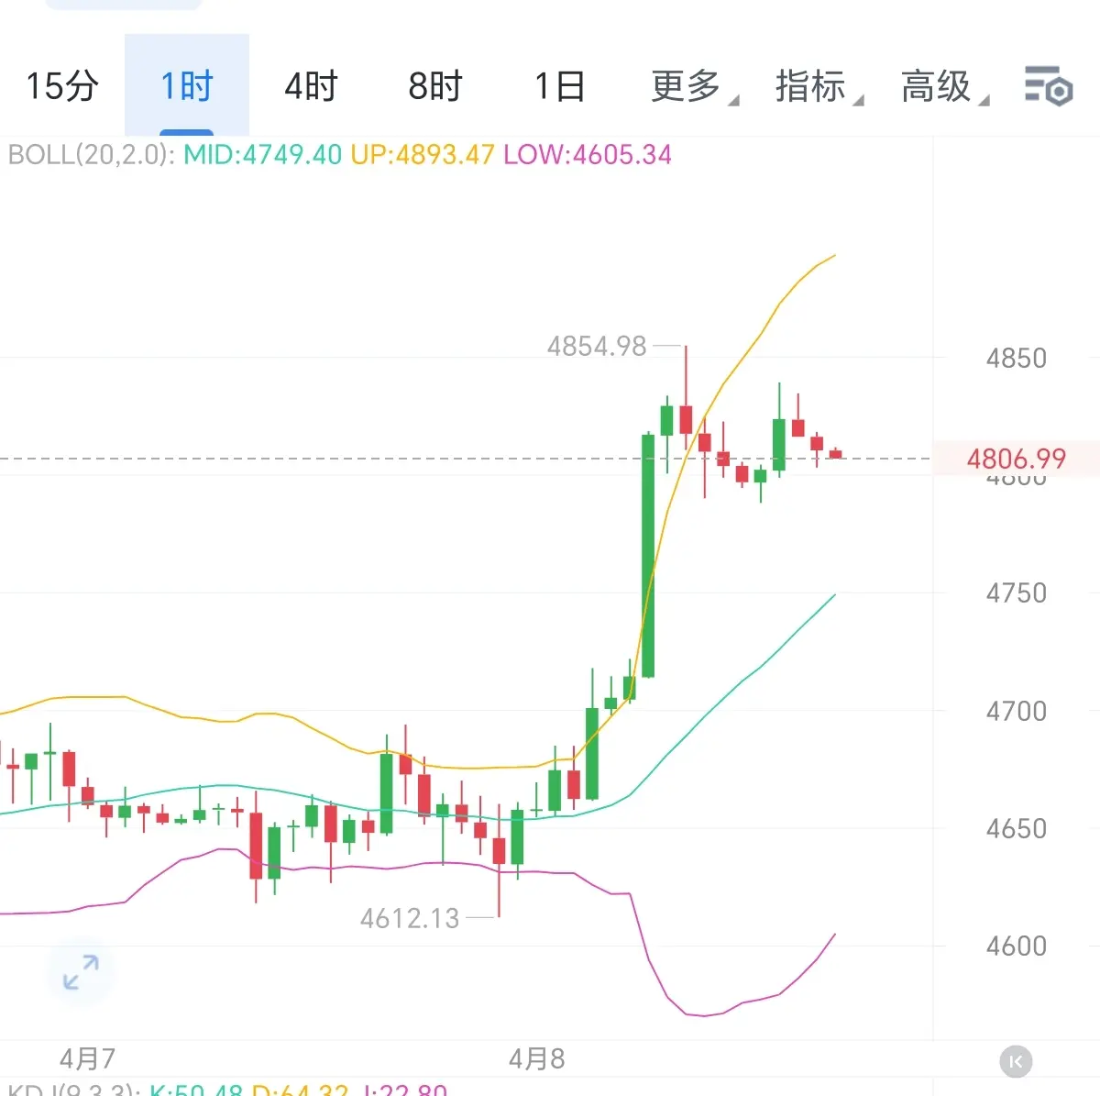Click the 4850 price axis label
Viewport: 1100px width, 1096px height.
[1016, 358]
